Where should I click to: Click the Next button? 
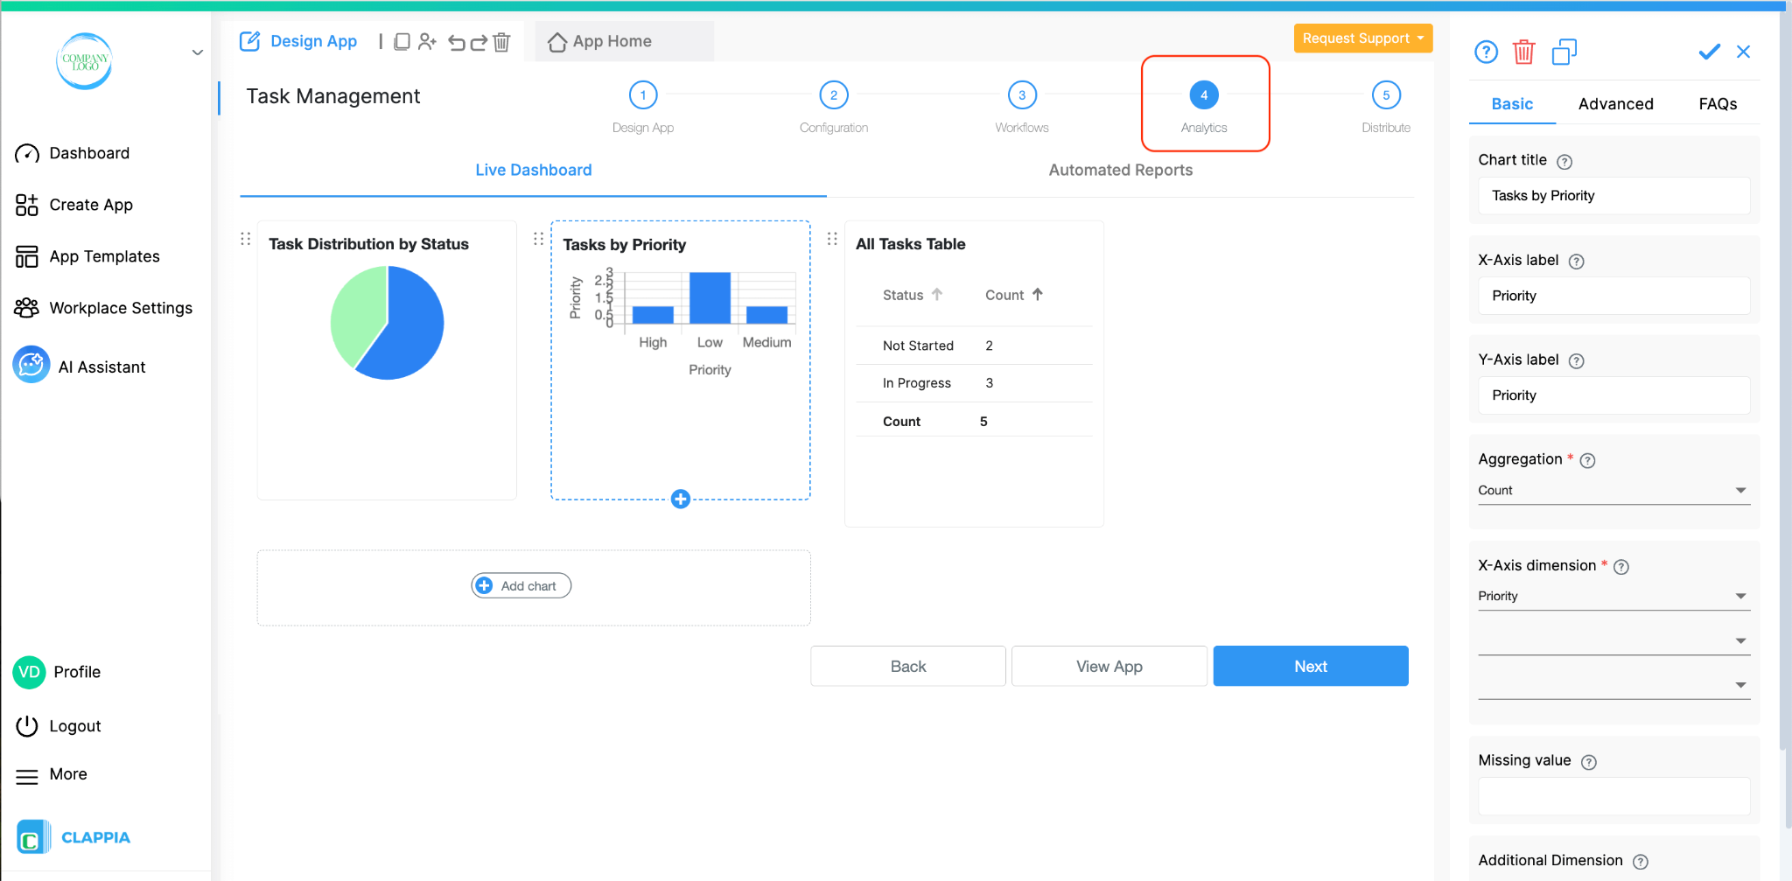(x=1310, y=666)
